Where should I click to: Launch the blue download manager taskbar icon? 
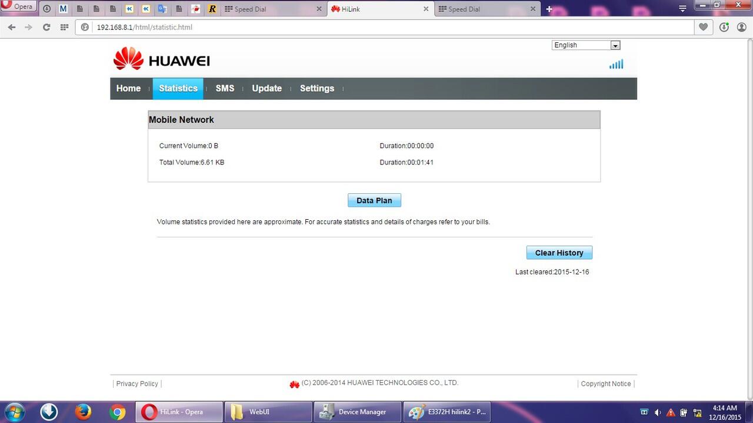click(49, 412)
